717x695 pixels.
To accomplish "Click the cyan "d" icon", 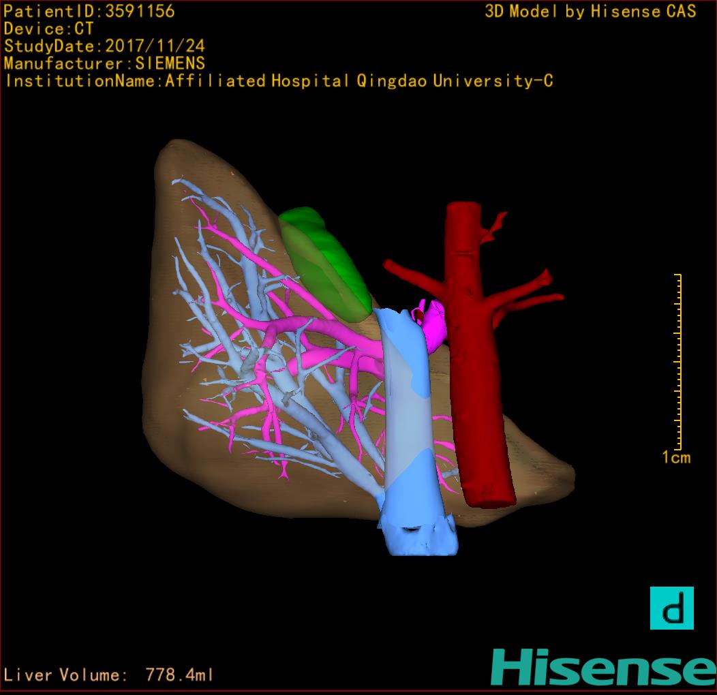I will coord(671,608).
